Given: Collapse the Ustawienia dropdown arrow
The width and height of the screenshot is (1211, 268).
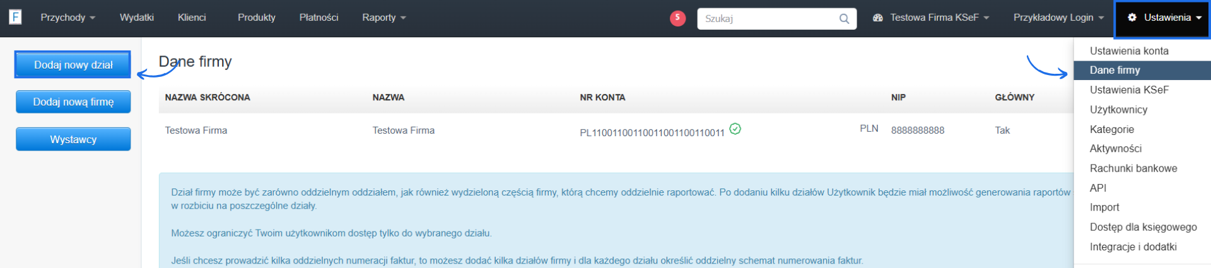Looking at the screenshot, I should pos(1198,18).
